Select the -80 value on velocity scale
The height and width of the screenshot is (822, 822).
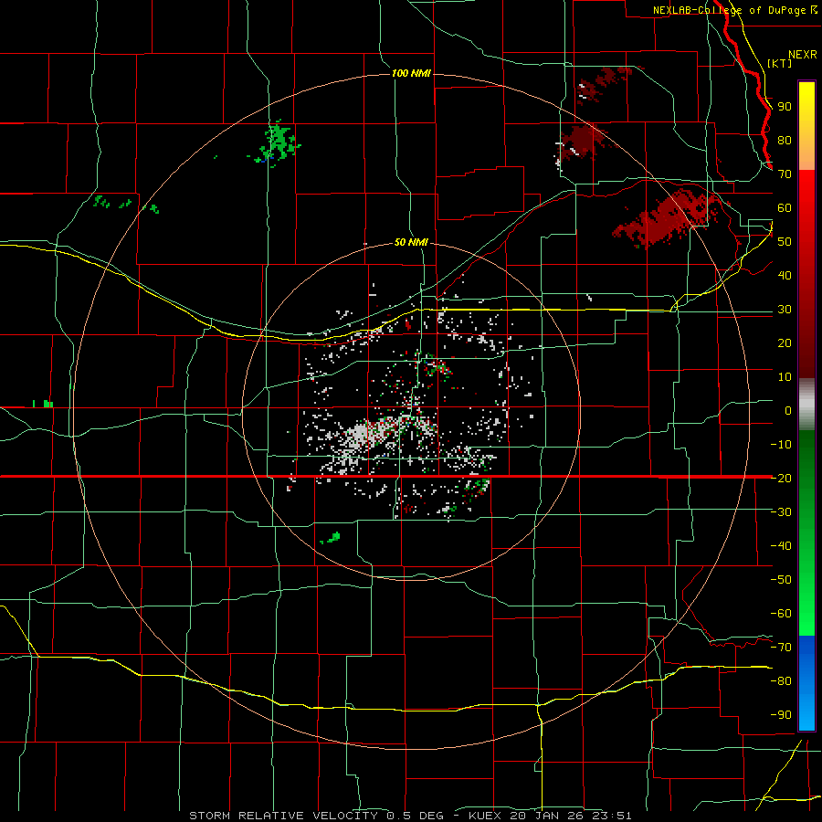point(781,681)
